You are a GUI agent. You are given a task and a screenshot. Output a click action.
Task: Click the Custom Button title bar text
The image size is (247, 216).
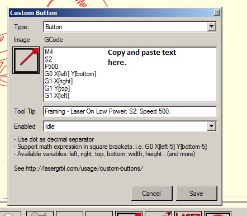(x=34, y=13)
